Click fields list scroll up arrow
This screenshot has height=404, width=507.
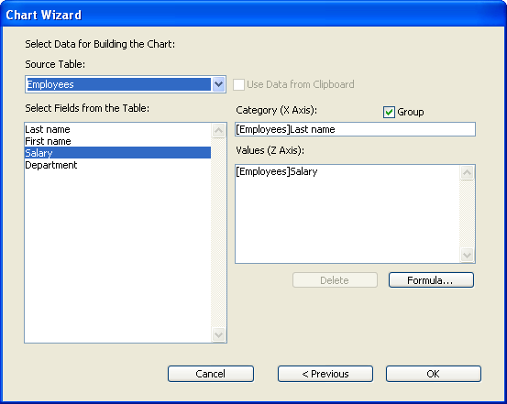click(218, 131)
